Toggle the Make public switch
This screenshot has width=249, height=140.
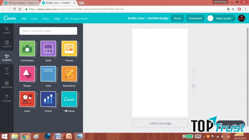211,18
